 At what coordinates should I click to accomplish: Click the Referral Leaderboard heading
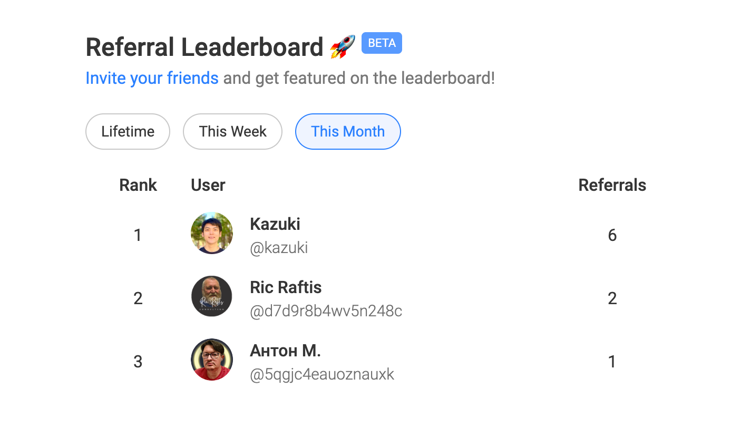tap(204, 47)
